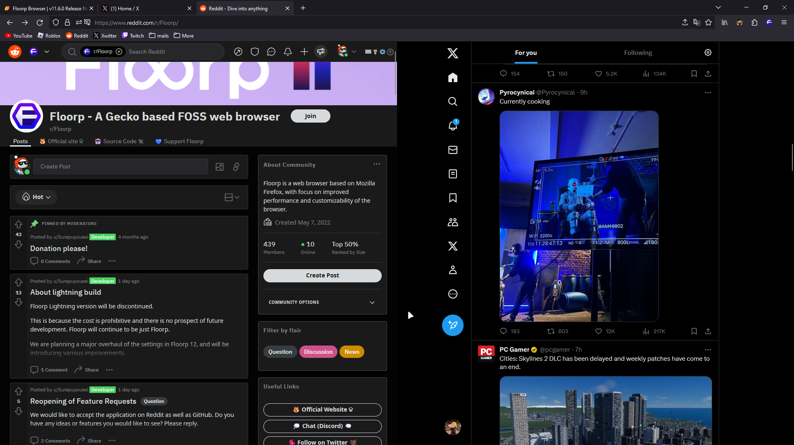The height and width of the screenshot is (445, 794).
Task: Switch to the (1) Home / X browser tab
Action: pyautogui.click(x=146, y=8)
